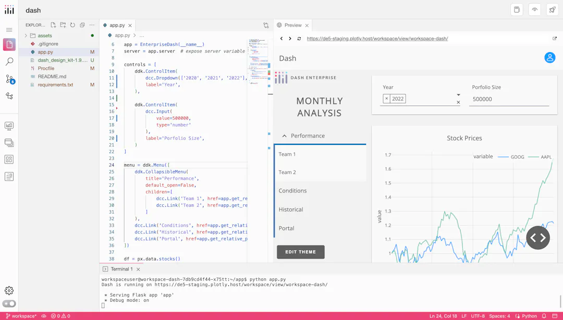Open the Conditions link
563x320 pixels.
pos(292,191)
